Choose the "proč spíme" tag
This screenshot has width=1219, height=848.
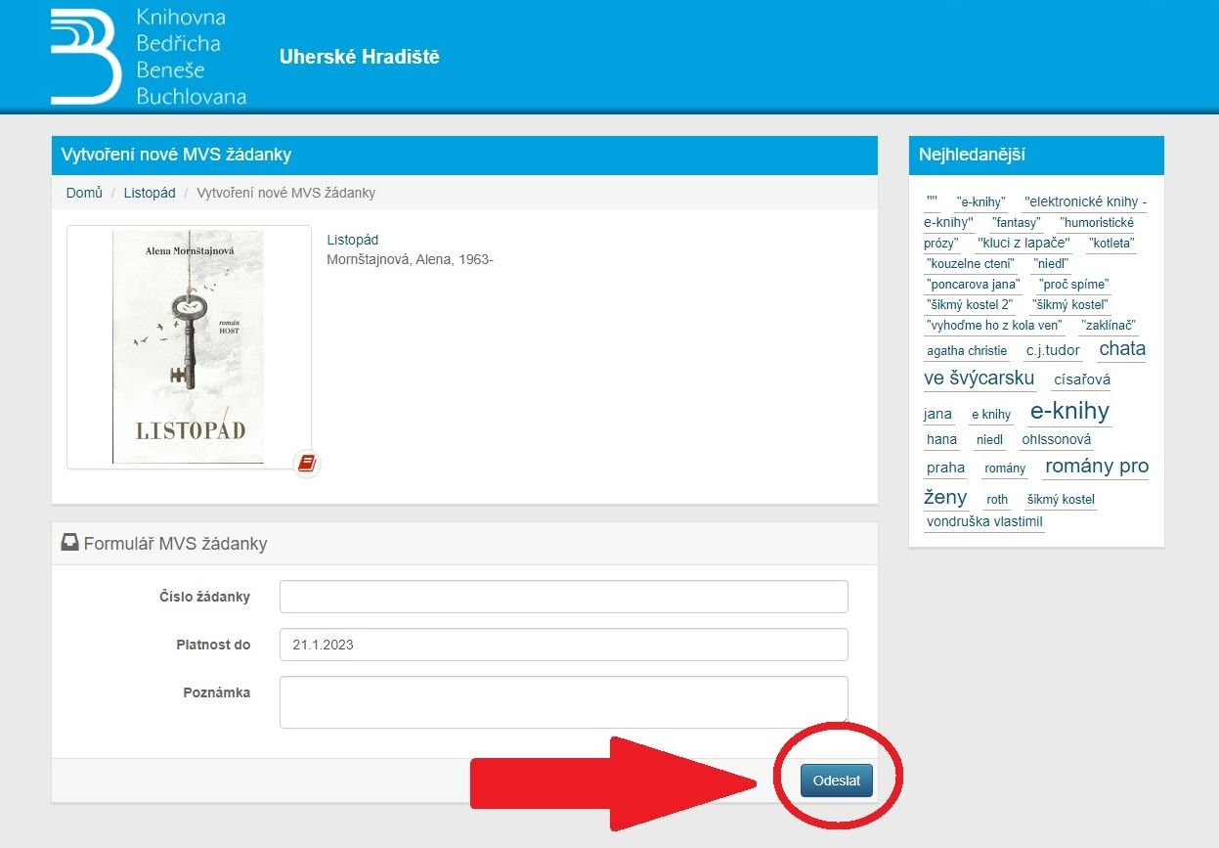pyautogui.click(x=1074, y=285)
